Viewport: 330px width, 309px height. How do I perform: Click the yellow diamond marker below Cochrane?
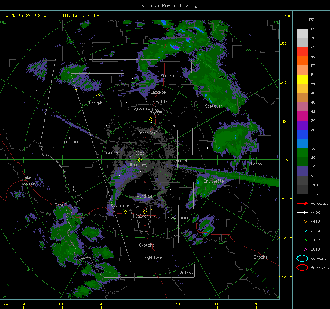125,212
